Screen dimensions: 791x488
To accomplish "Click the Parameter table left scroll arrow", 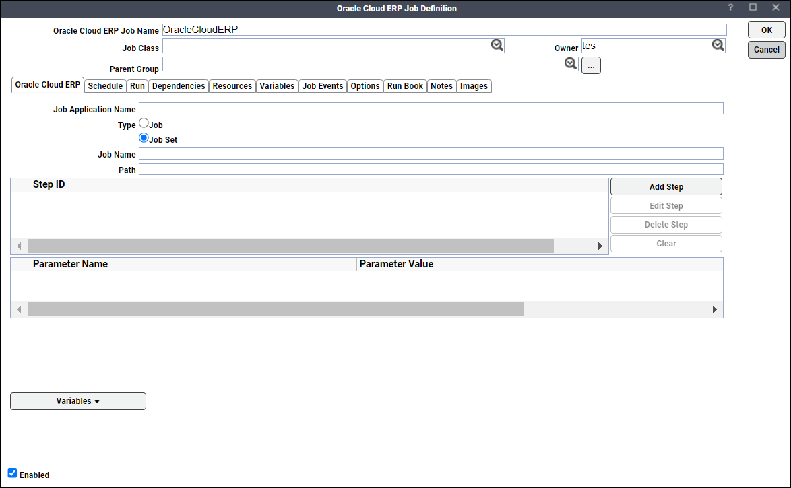I will coord(19,309).
